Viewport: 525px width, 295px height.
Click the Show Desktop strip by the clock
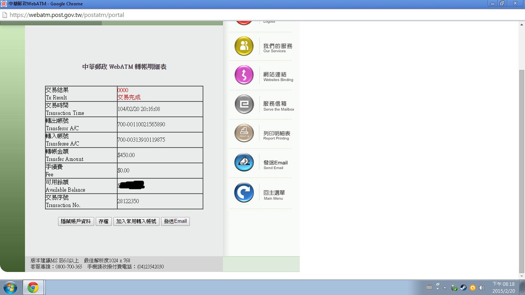pos(522,287)
